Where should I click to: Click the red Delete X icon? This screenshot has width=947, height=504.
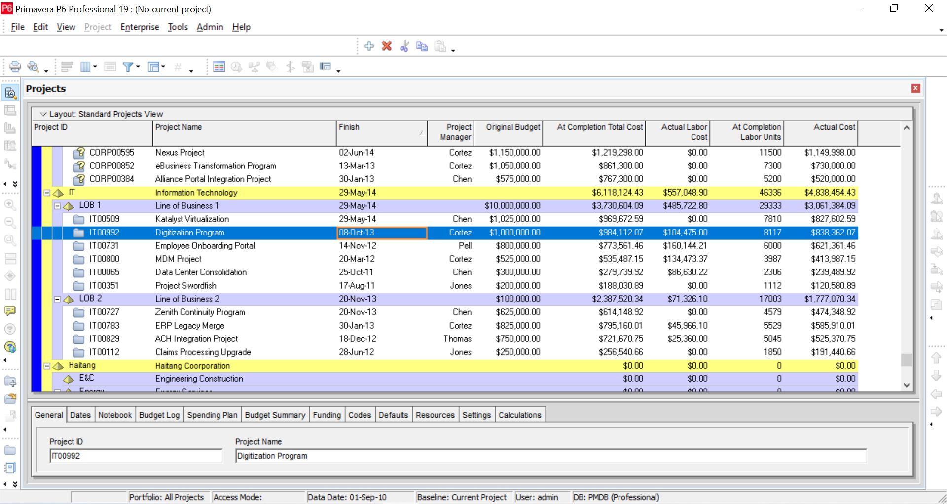point(387,46)
